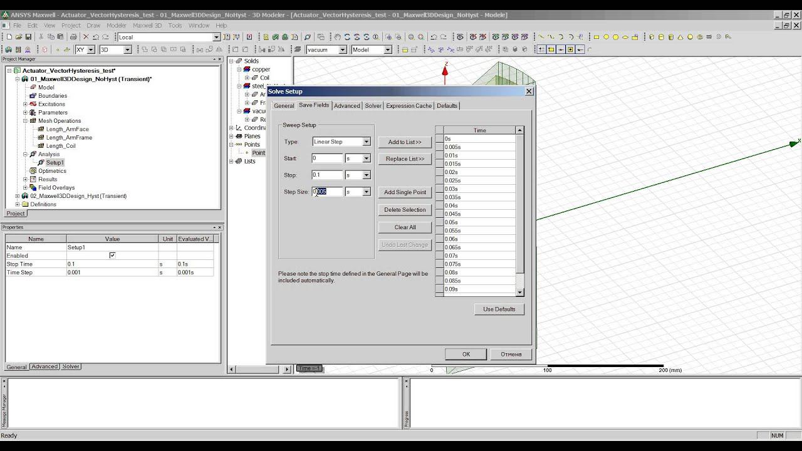
Task: Confirm Solve Setup with OK
Action: [x=466, y=355]
